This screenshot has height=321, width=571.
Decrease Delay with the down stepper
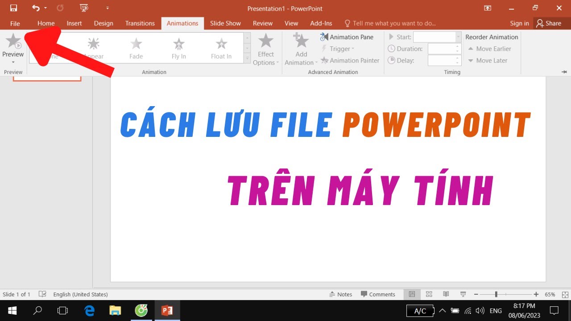coord(458,63)
